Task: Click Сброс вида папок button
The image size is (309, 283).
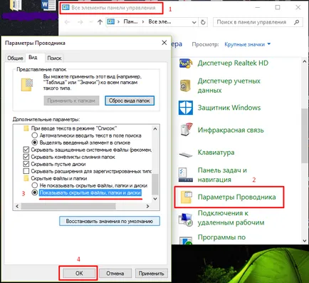Action: pyautogui.click(x=130, y=101)
